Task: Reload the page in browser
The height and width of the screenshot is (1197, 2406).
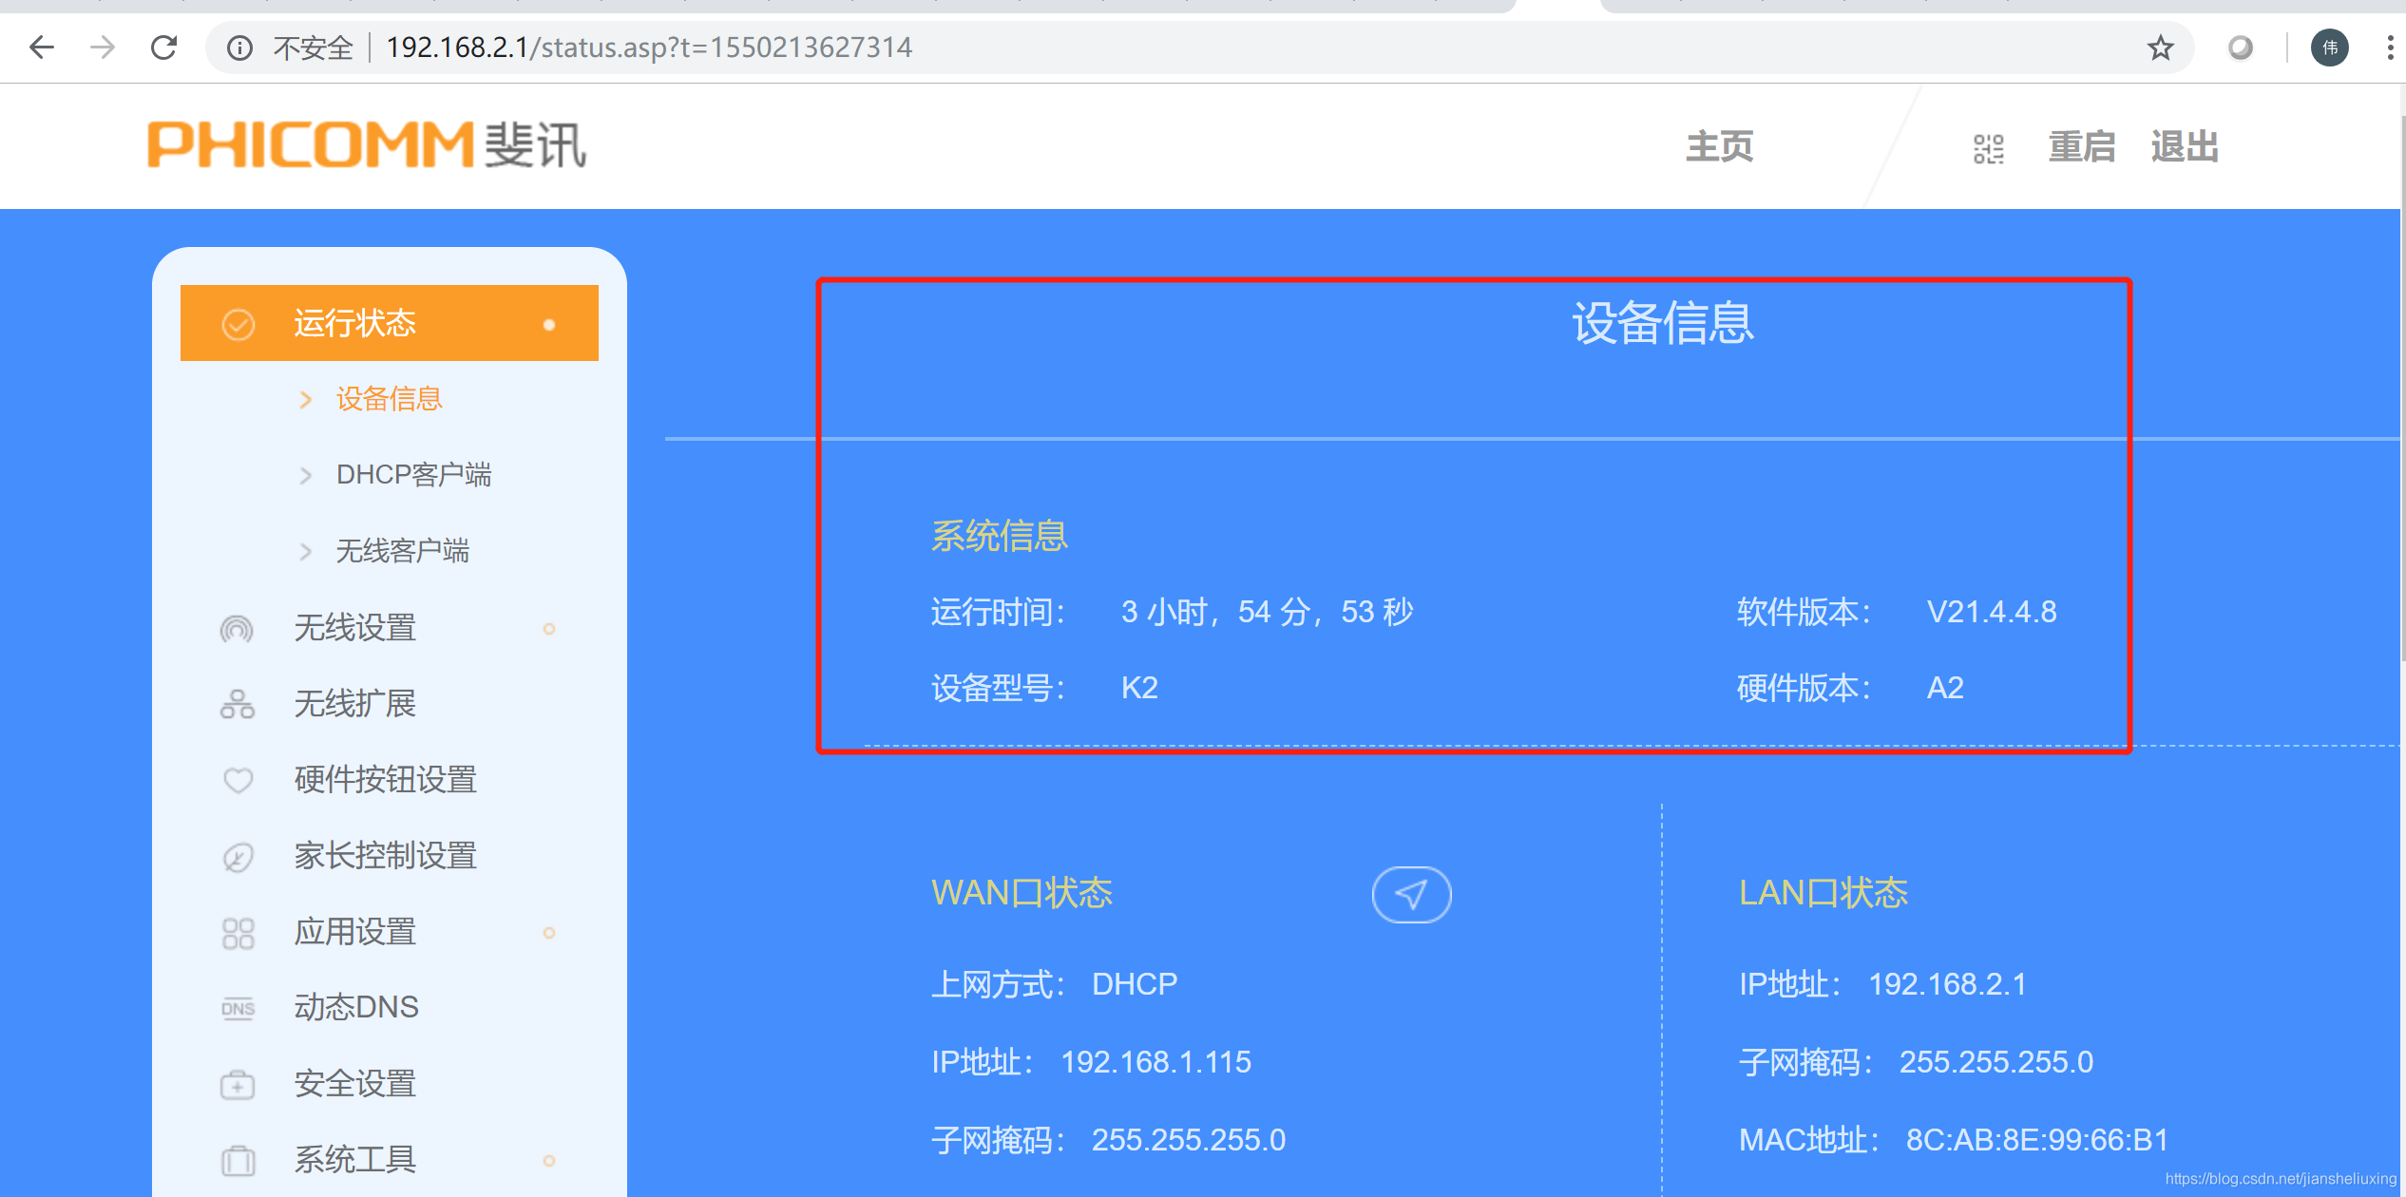Action: [164, 47]
